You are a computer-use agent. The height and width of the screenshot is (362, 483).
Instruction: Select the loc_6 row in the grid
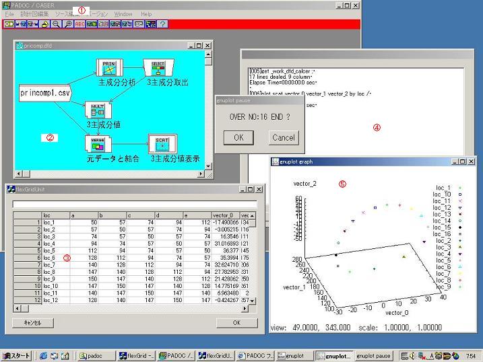(52, 257)
